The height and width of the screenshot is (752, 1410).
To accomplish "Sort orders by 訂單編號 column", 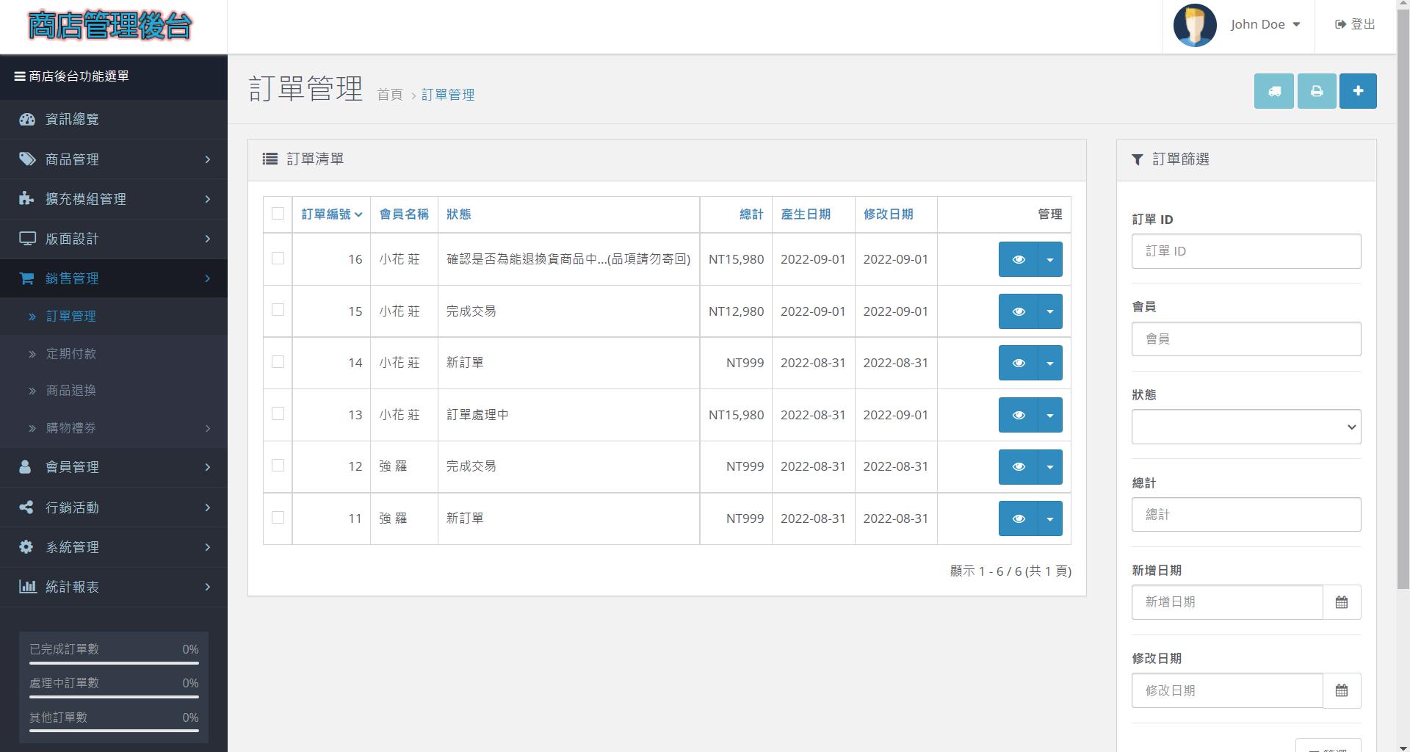I will pos(332,214).
